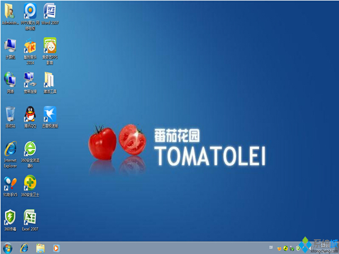The height and width of the screenshot is (254, 339).
Task: Launch 360 Secure Browser desktop shortcut
Action: pyautogui.click(x=30, y=149)
